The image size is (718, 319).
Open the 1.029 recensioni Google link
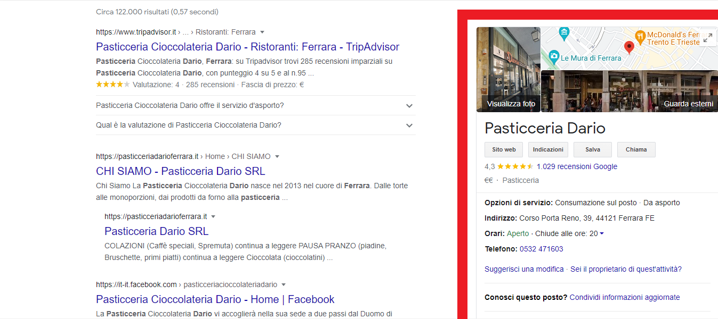(577, 166)
